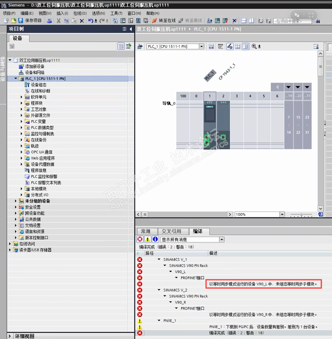Click search binoculars icon
The height and width of the screenshot is (339, 332).
(x=317, y=21)
